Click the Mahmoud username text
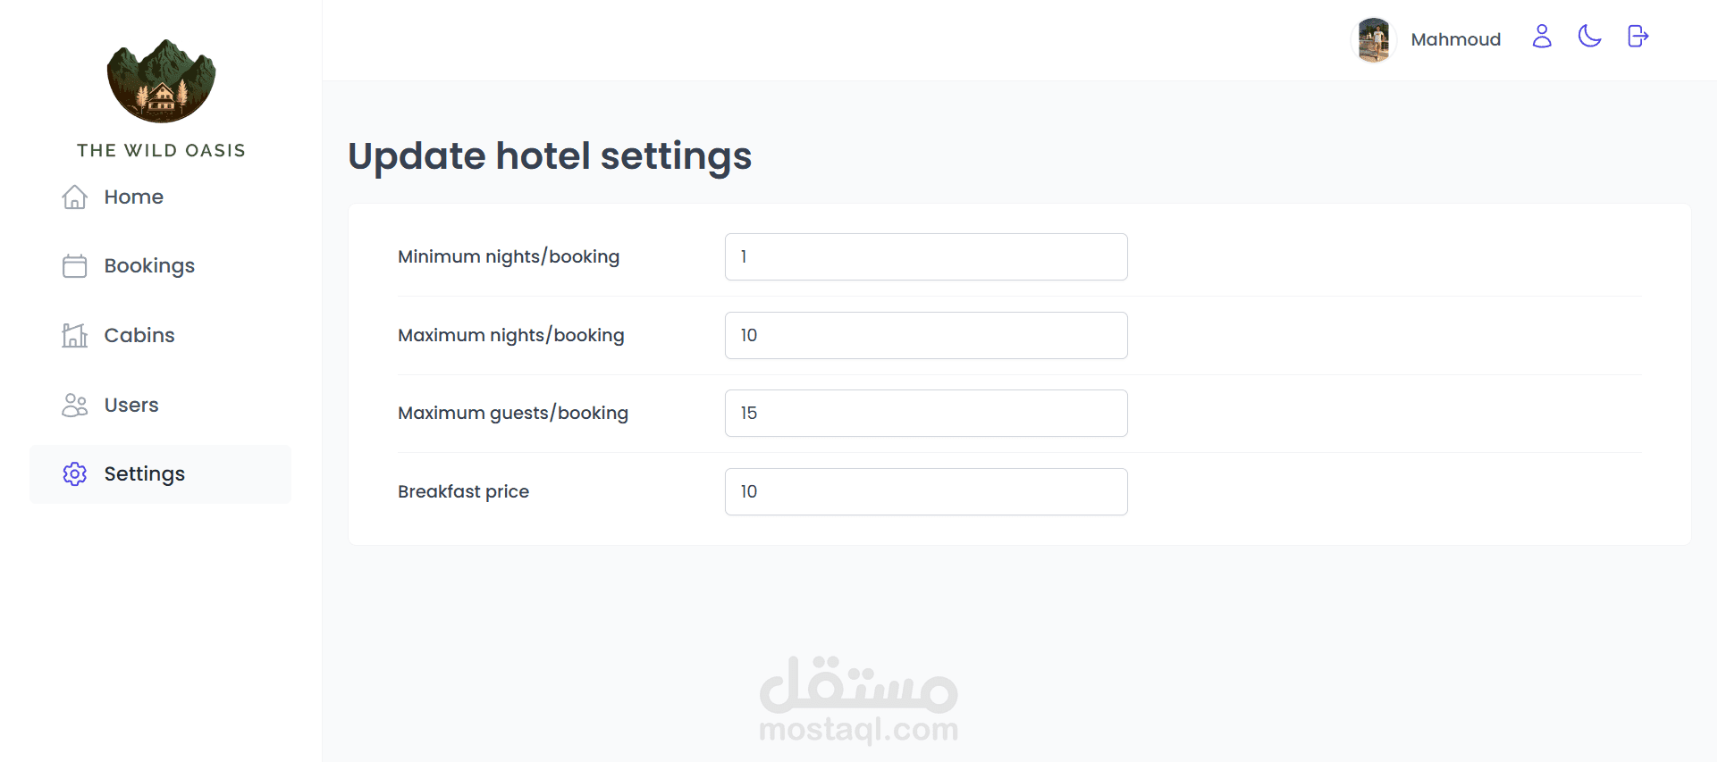Image resolution: width=1718 pixels, height=762 pixels. (1455, 39)
